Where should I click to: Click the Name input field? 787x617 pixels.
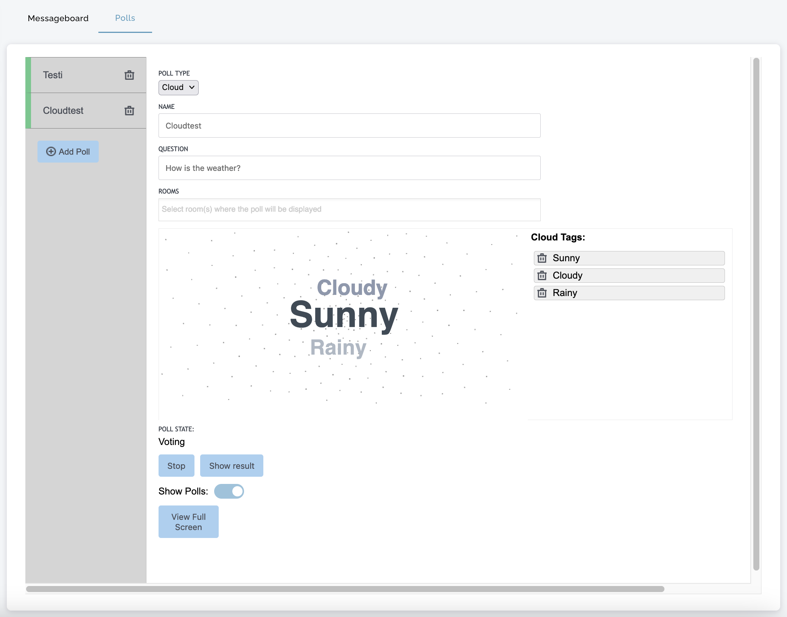[349, 126]
